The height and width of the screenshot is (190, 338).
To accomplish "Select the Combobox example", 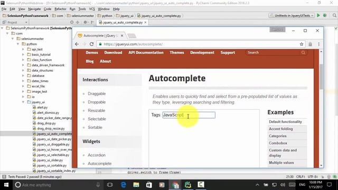I will [278, 143].
